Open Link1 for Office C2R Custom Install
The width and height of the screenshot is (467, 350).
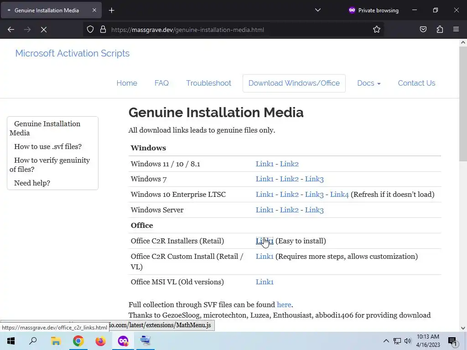[x=265, y=256]
